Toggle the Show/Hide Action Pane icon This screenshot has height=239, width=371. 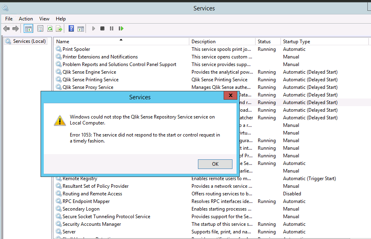80,28
